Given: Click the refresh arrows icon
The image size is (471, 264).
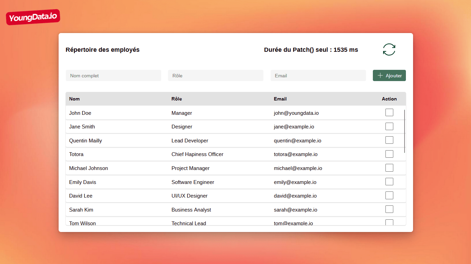Looking at the screenshot, I should pos(389,49).
